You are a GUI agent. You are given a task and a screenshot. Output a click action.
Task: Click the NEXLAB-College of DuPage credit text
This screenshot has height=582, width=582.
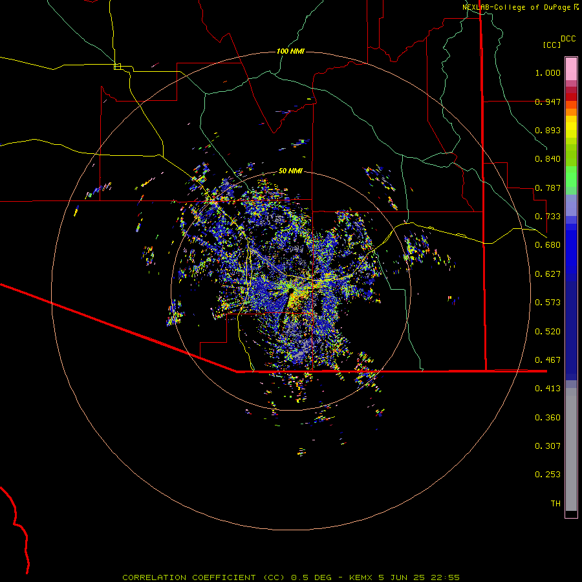(516, 7)
